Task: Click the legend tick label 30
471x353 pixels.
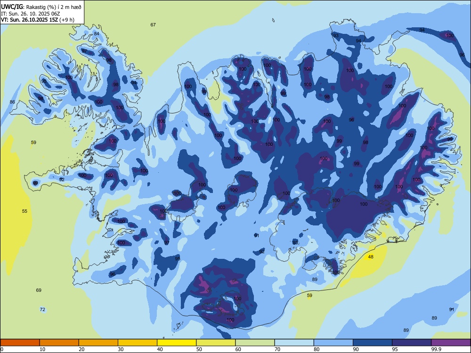Action: point(121,349)
